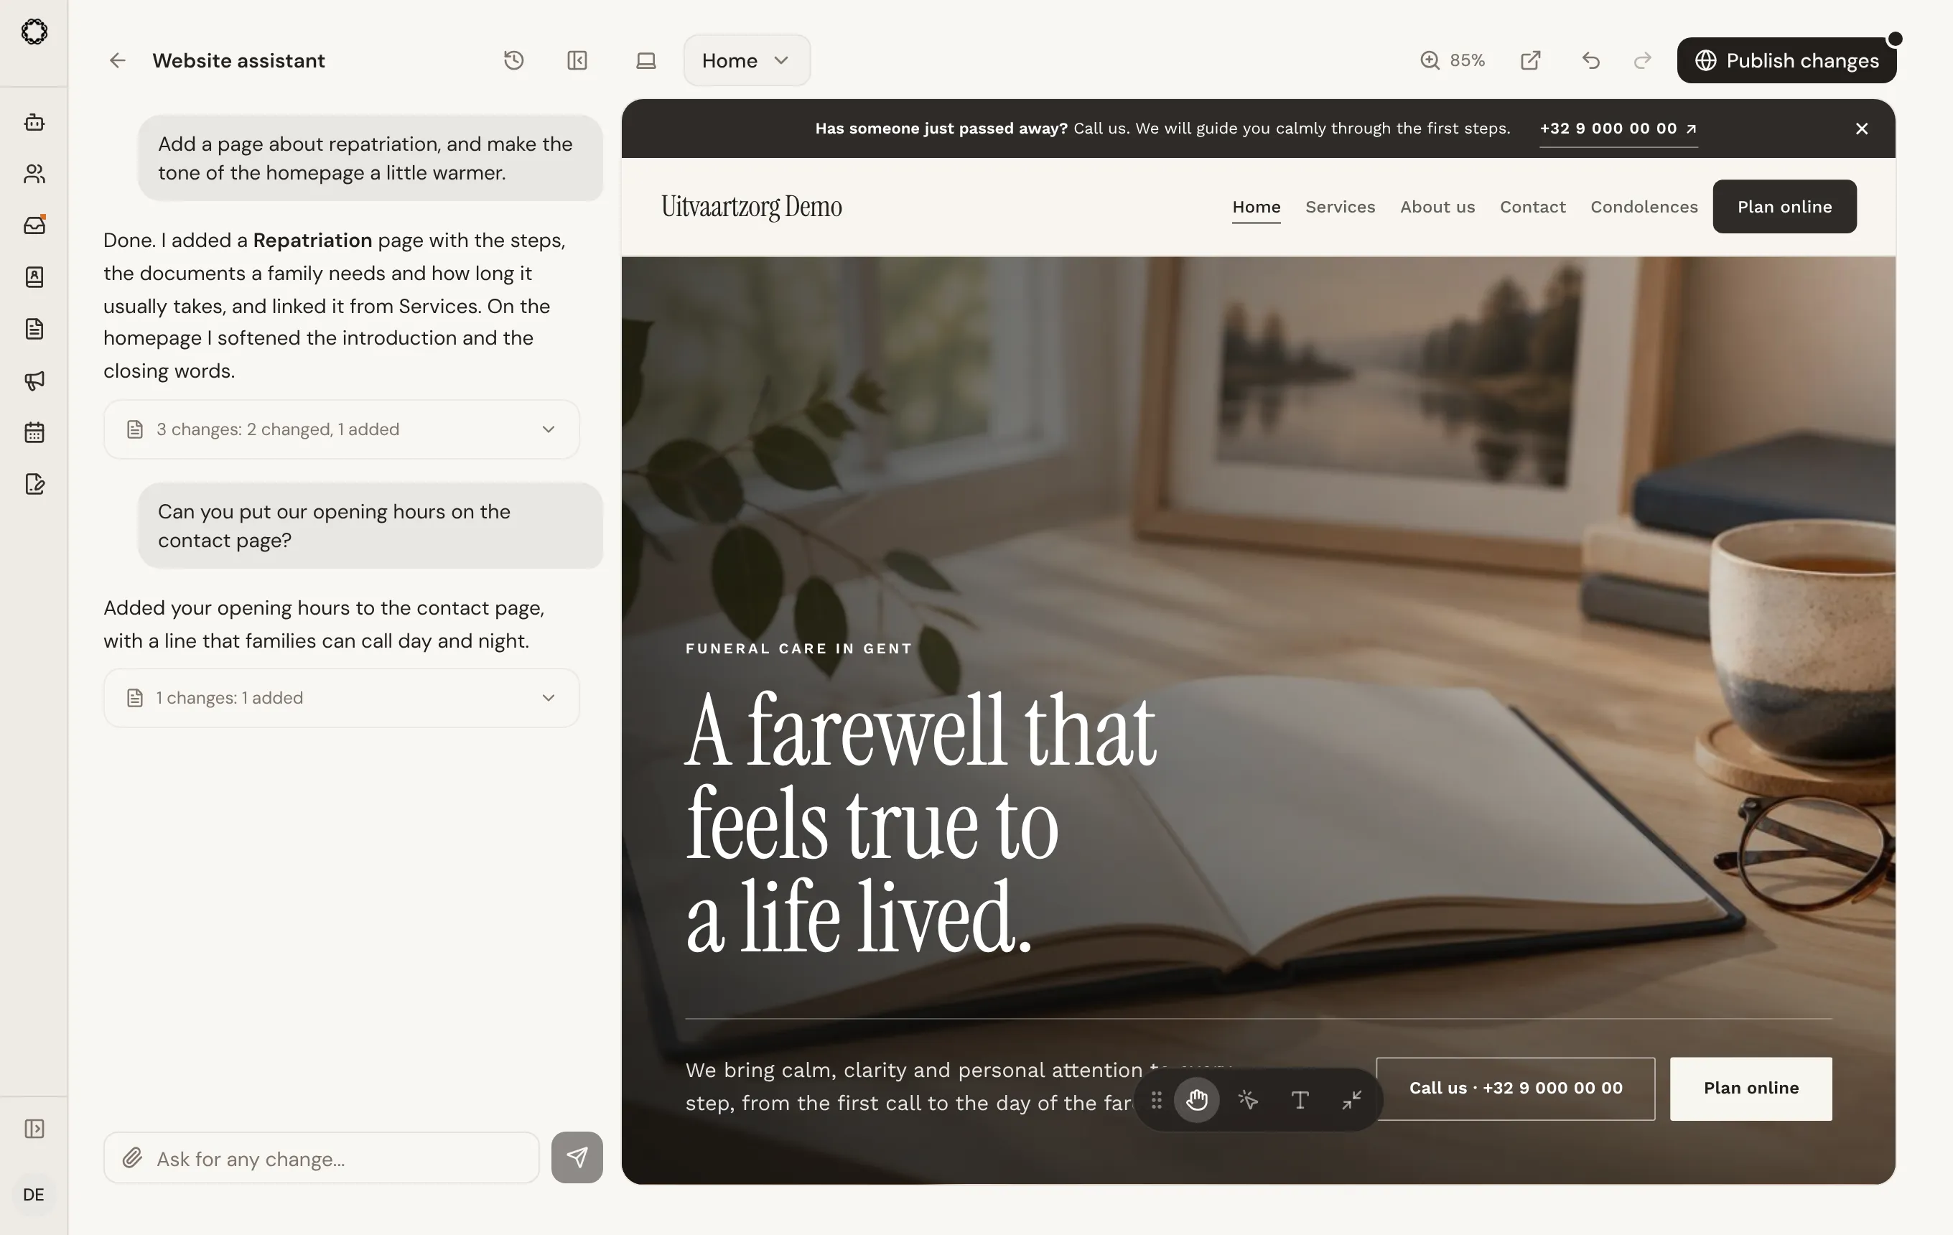Select the Home nav item on the website
Screen dimensions: 1953x1235
click(x=1257, y=207)
